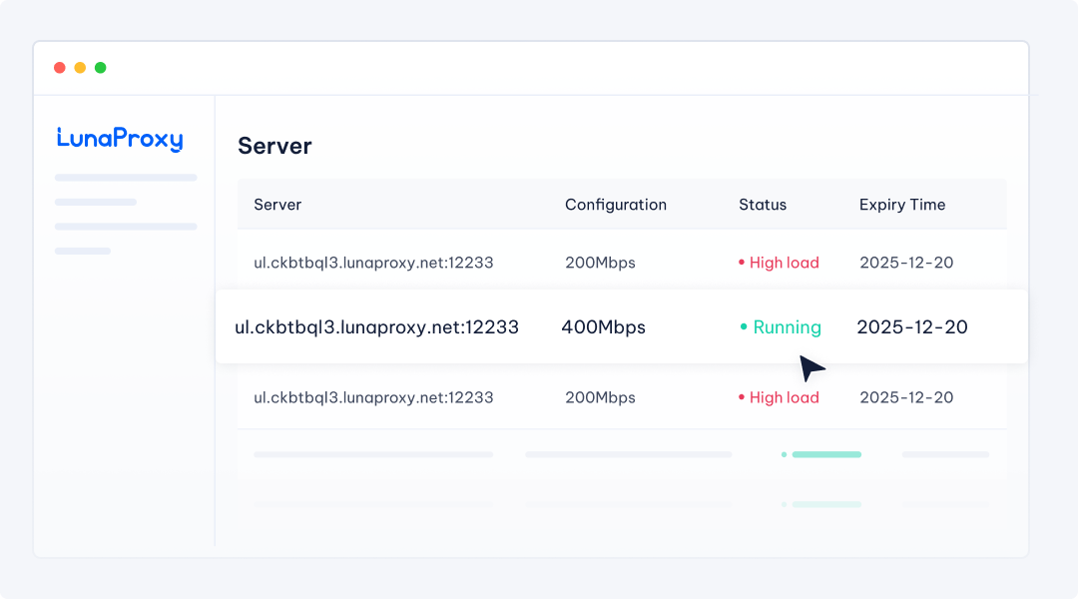Open the last sidebar placeholder menu item
This screenshot has height=599, width=1078.
pos(83,251)
